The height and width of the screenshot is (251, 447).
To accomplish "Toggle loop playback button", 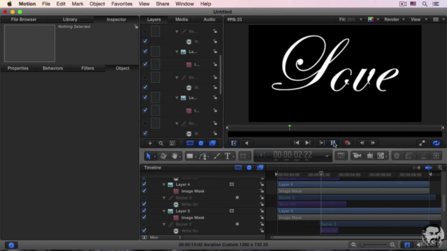I will (436, 143).
